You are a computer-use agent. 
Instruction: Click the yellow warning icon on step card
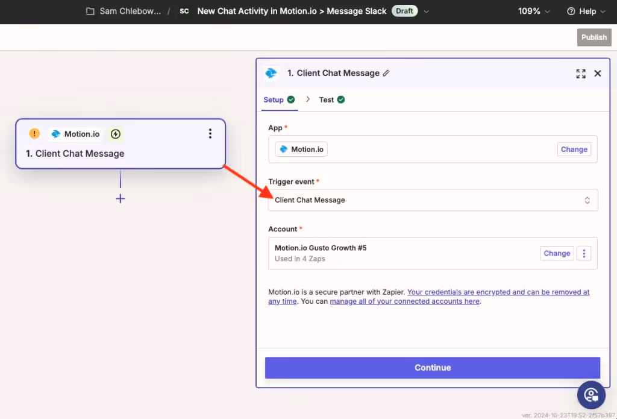(34, 134)
